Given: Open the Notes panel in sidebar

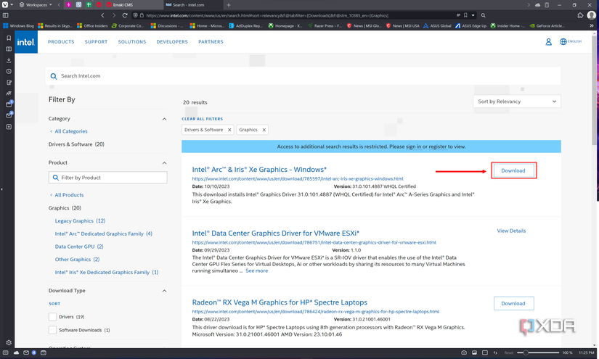Looking at the screenshot, I should click(x=9, y=82).
